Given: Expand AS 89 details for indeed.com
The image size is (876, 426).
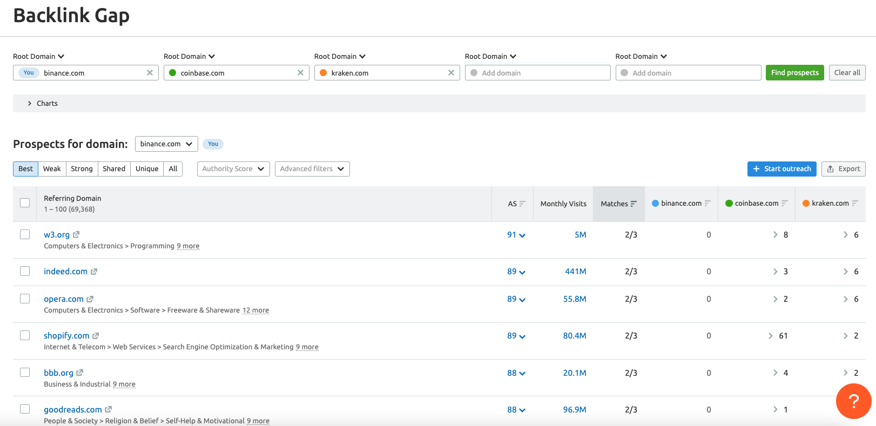Looking at the screenshot, I should pos(516,272).
